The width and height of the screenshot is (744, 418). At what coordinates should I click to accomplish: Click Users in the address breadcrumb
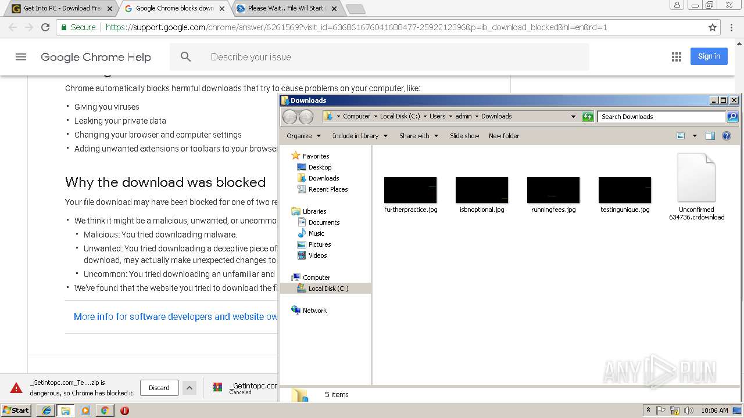click(x=437, y=116)
